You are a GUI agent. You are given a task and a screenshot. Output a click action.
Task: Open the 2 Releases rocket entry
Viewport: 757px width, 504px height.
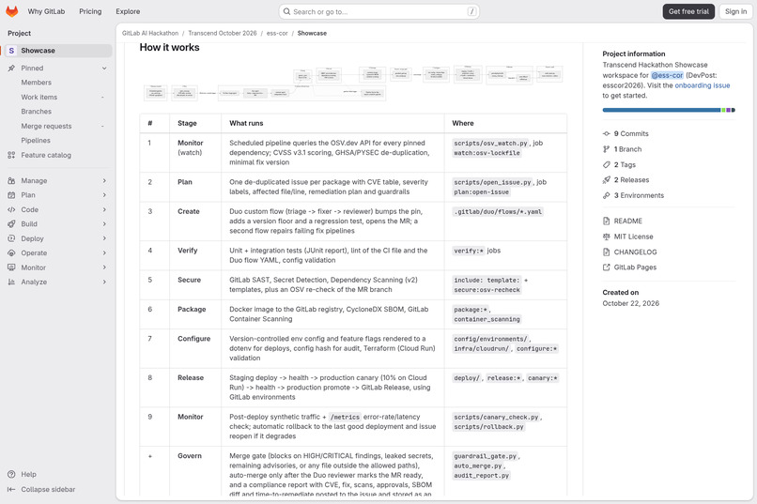626,180
